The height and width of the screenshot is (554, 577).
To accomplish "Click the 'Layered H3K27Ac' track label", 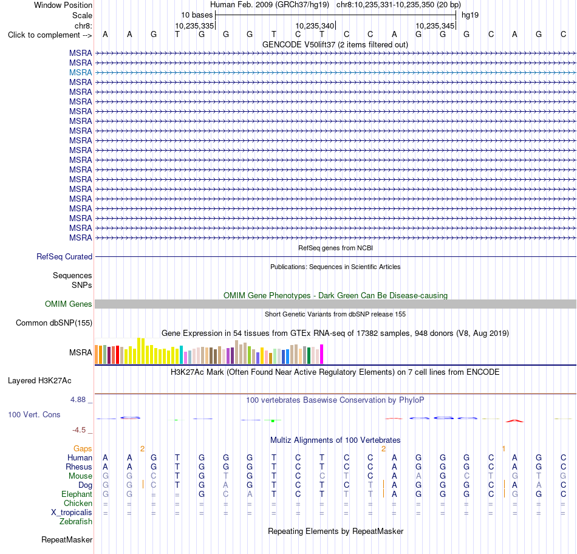I will [x=39, y=381].
